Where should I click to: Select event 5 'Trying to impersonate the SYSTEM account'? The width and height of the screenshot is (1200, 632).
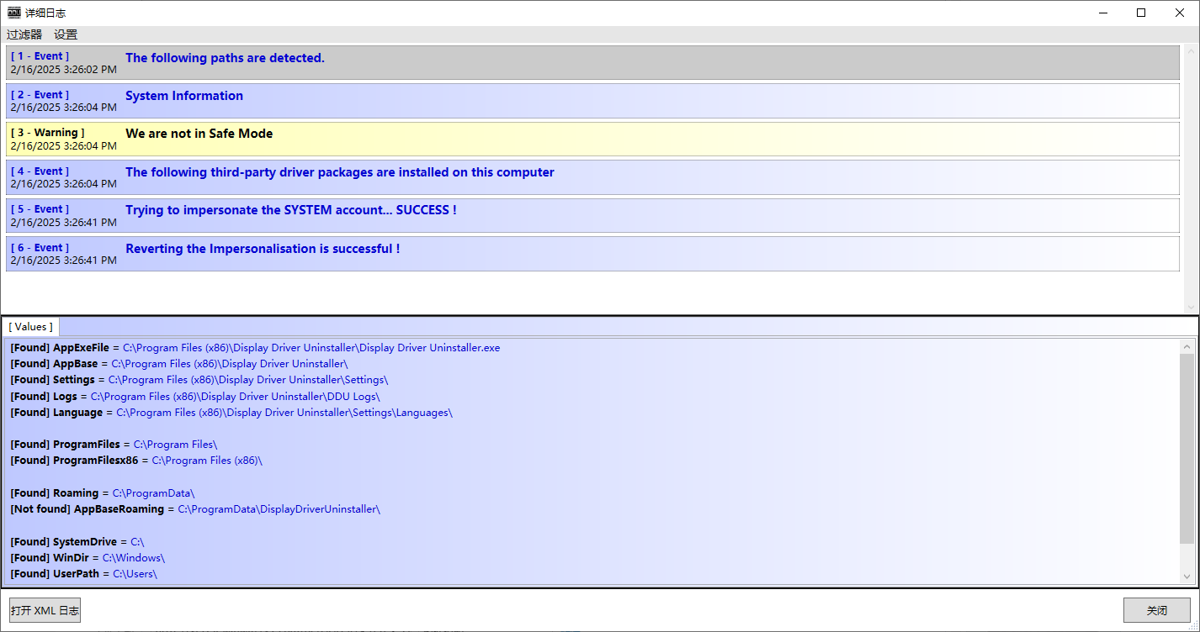592,215
